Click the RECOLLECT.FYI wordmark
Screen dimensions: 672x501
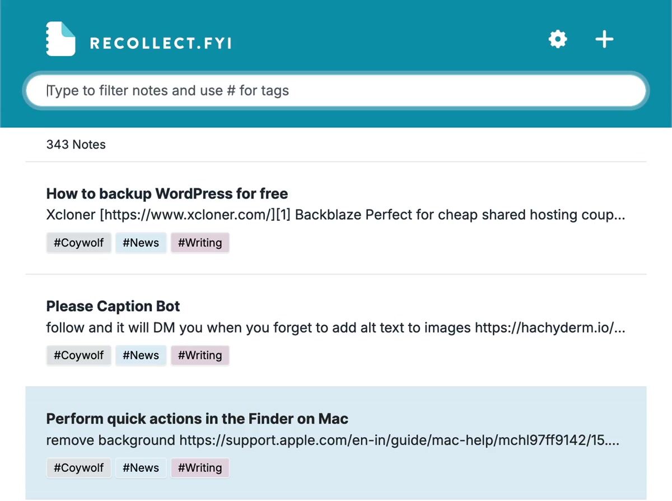[x=161, y=43]
